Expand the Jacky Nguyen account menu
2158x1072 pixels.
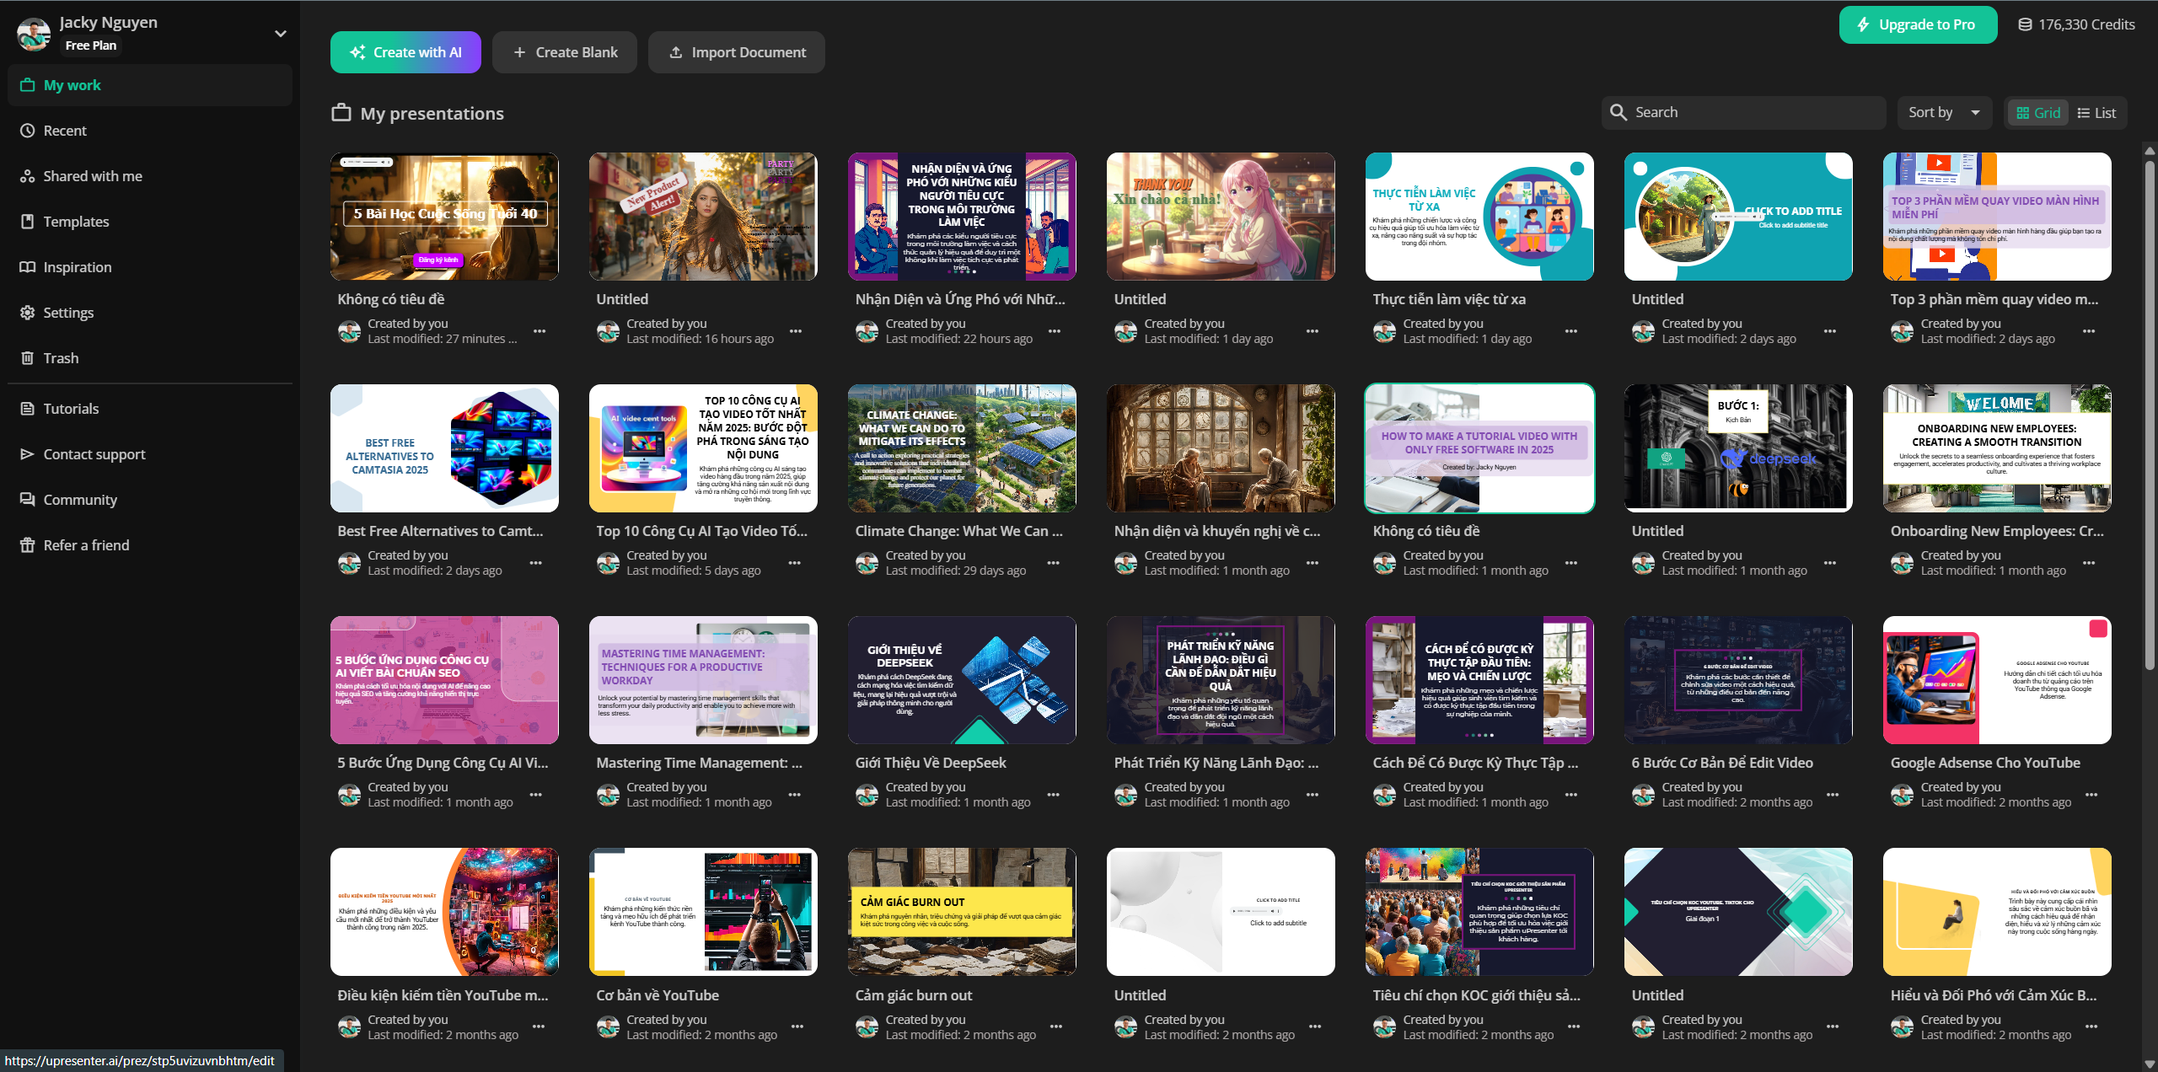tap(279, 32)
